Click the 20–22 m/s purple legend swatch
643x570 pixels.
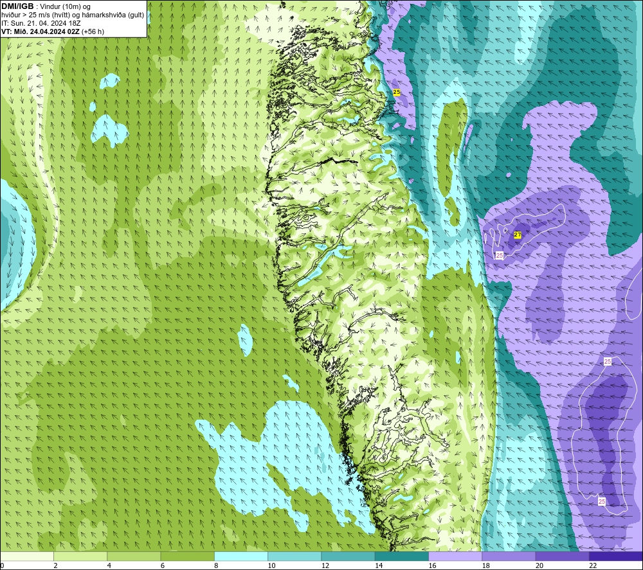[x=562, y=556]
